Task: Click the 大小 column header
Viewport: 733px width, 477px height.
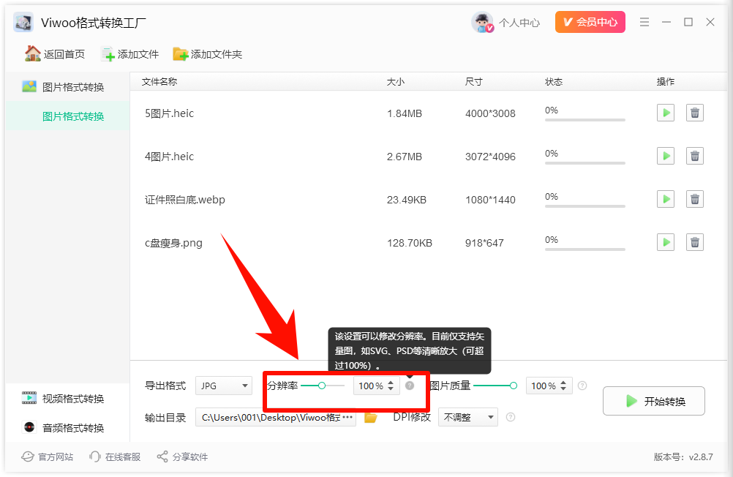Action: [x=396, y=82]
